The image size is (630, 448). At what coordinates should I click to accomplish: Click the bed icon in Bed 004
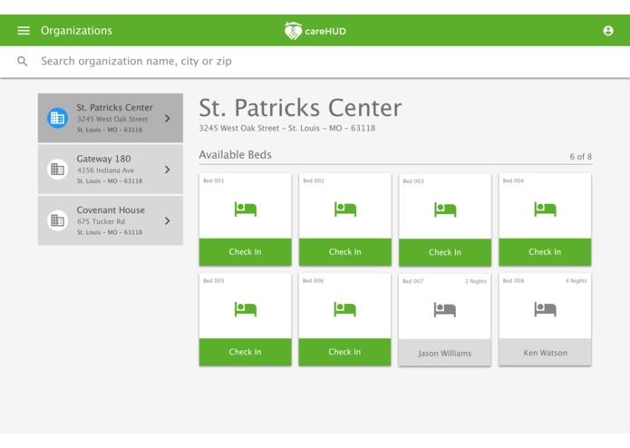(x=545, y=209)
